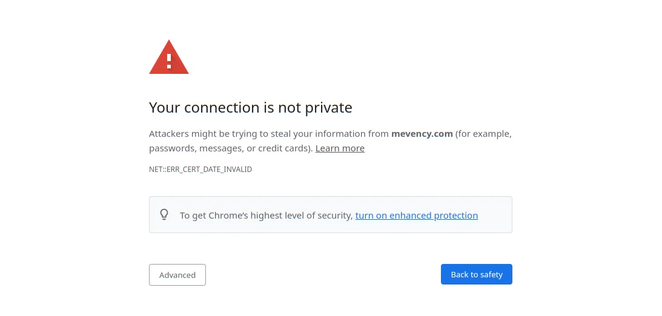662x316 pixels.
Task: Follow the turn on enhanced protection link
Action: coord(417,216)
